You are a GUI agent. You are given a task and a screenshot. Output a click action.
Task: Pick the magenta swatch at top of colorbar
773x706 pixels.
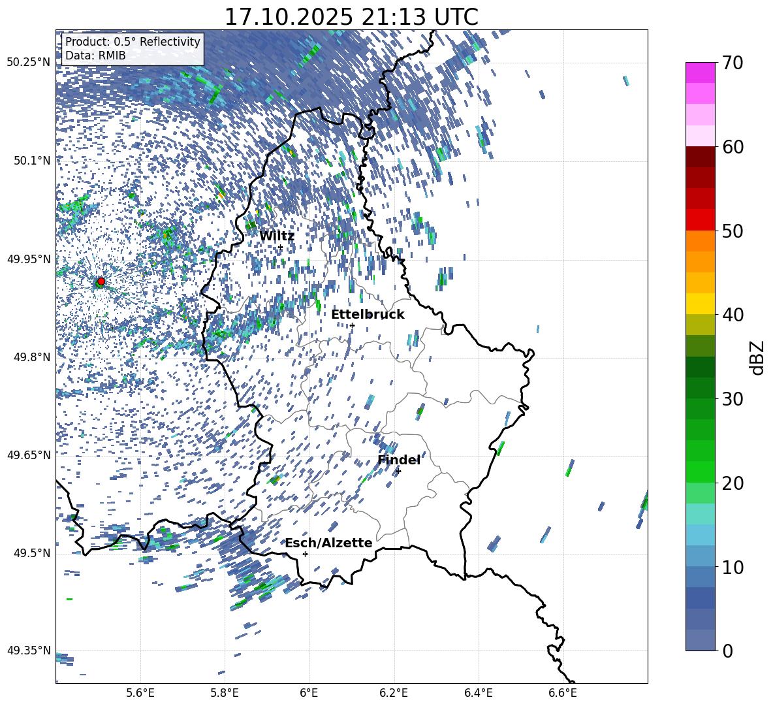(x=701, y=72)
